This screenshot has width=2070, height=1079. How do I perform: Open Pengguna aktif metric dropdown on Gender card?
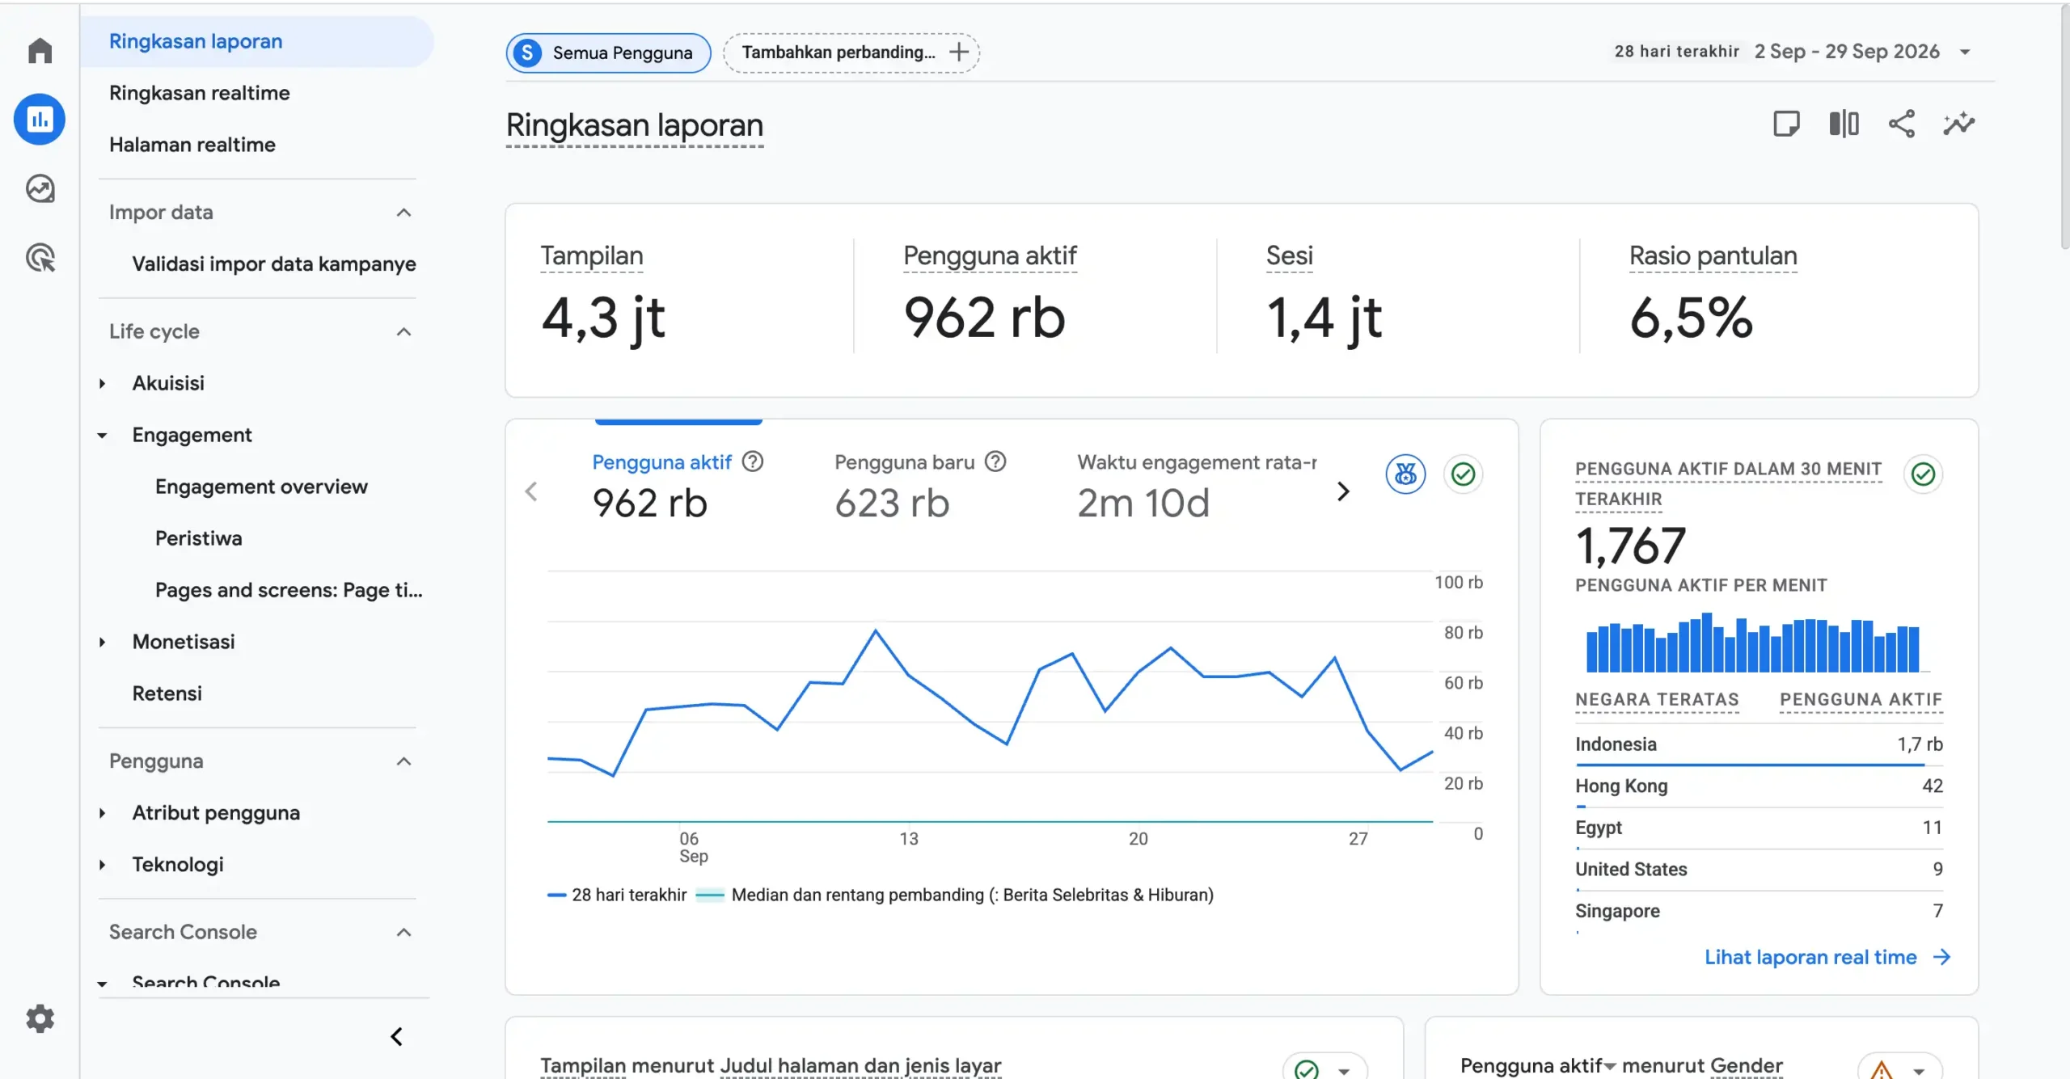[x=1609, y=1067]
